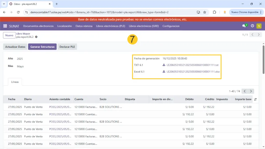Open the Odoo apps grid menu
The image size is (265, 149).
click(5, 26)
